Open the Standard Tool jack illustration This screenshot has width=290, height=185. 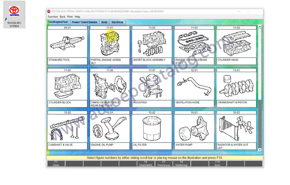point(67,43)
